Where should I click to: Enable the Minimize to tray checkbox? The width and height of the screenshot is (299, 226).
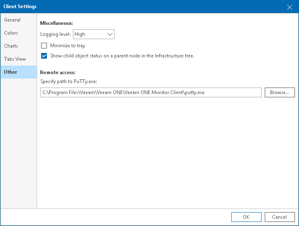(44, 46)
